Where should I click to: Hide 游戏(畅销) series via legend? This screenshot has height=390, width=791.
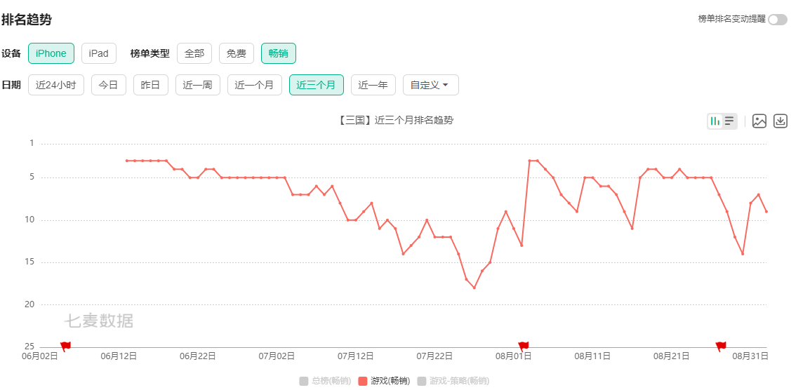(384, 381)
